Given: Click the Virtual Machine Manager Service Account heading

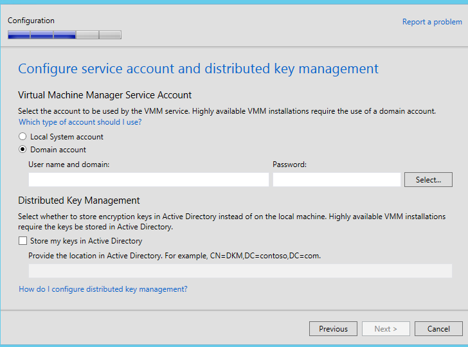Looking at the screenshot, I should coord(105,95).
